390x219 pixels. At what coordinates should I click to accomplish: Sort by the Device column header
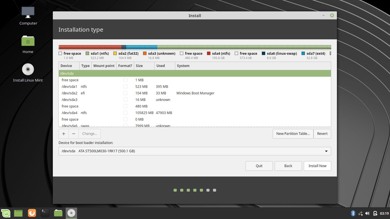[x=69, y=66]
